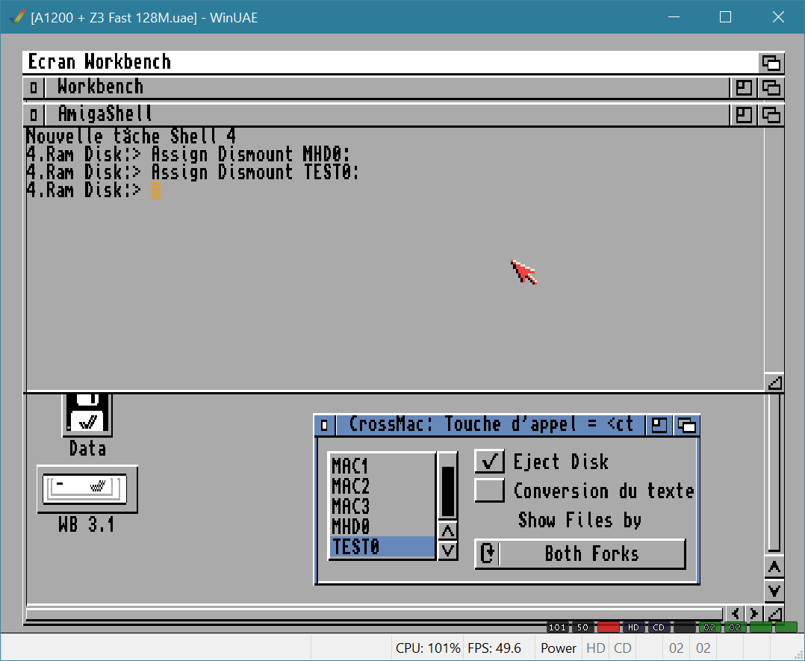Click the Workbench window close gadget
805x661 pixels.
click(34, 87)
